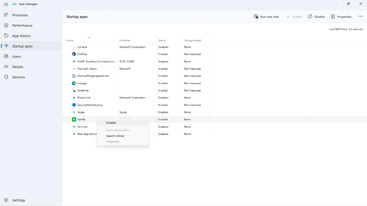
Task: Open Task Manager Settings
Action: 31,200
